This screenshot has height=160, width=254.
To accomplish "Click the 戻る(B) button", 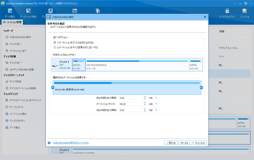I will (171, 143).
